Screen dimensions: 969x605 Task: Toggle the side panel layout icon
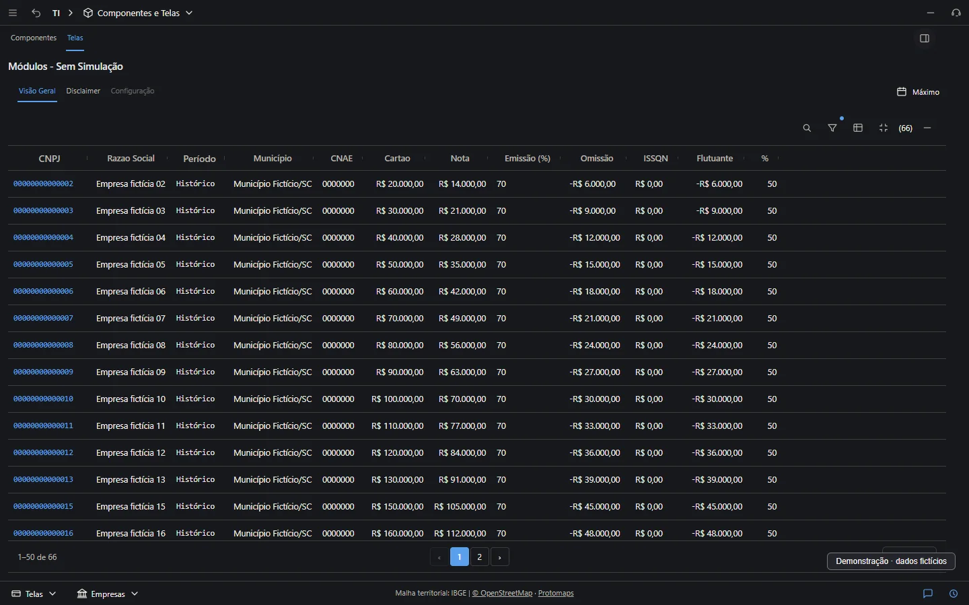(x=925, y=38)
